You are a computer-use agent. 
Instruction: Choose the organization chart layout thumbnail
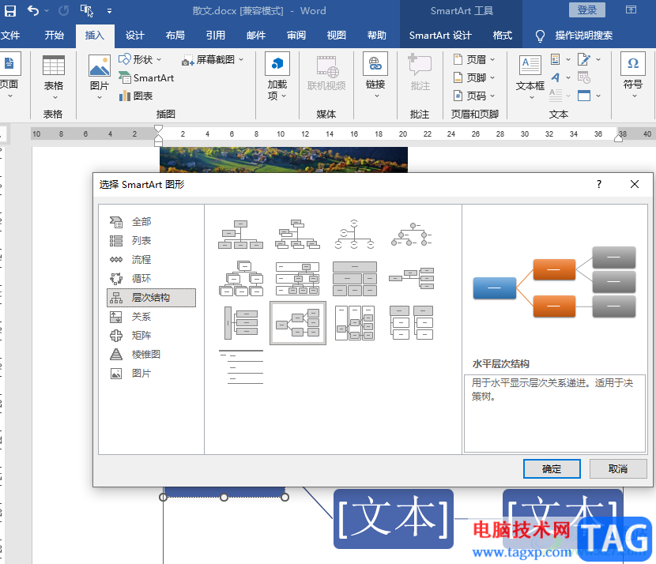(240, 235)
